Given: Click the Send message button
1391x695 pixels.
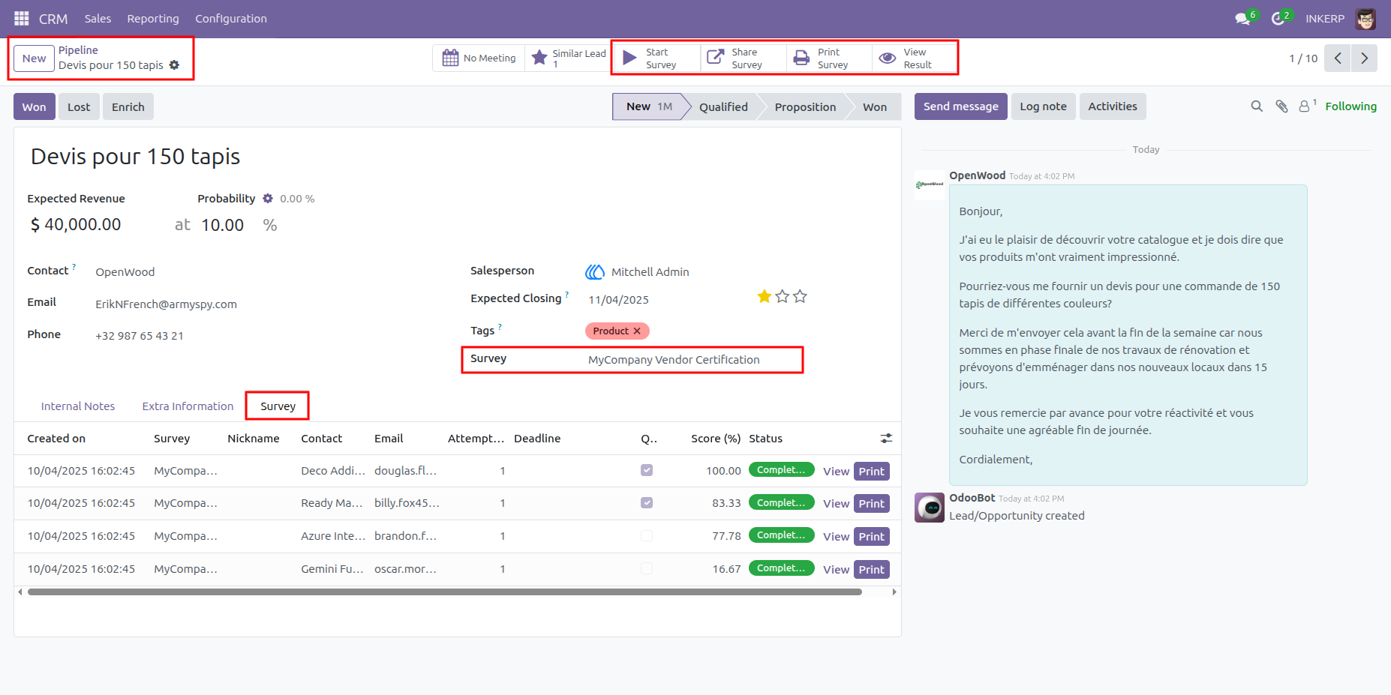Looking at the screenshot, I should [960, 106].
